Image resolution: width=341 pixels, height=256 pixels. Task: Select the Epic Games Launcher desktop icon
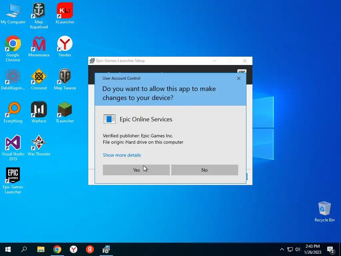click(x=13, y=180)
